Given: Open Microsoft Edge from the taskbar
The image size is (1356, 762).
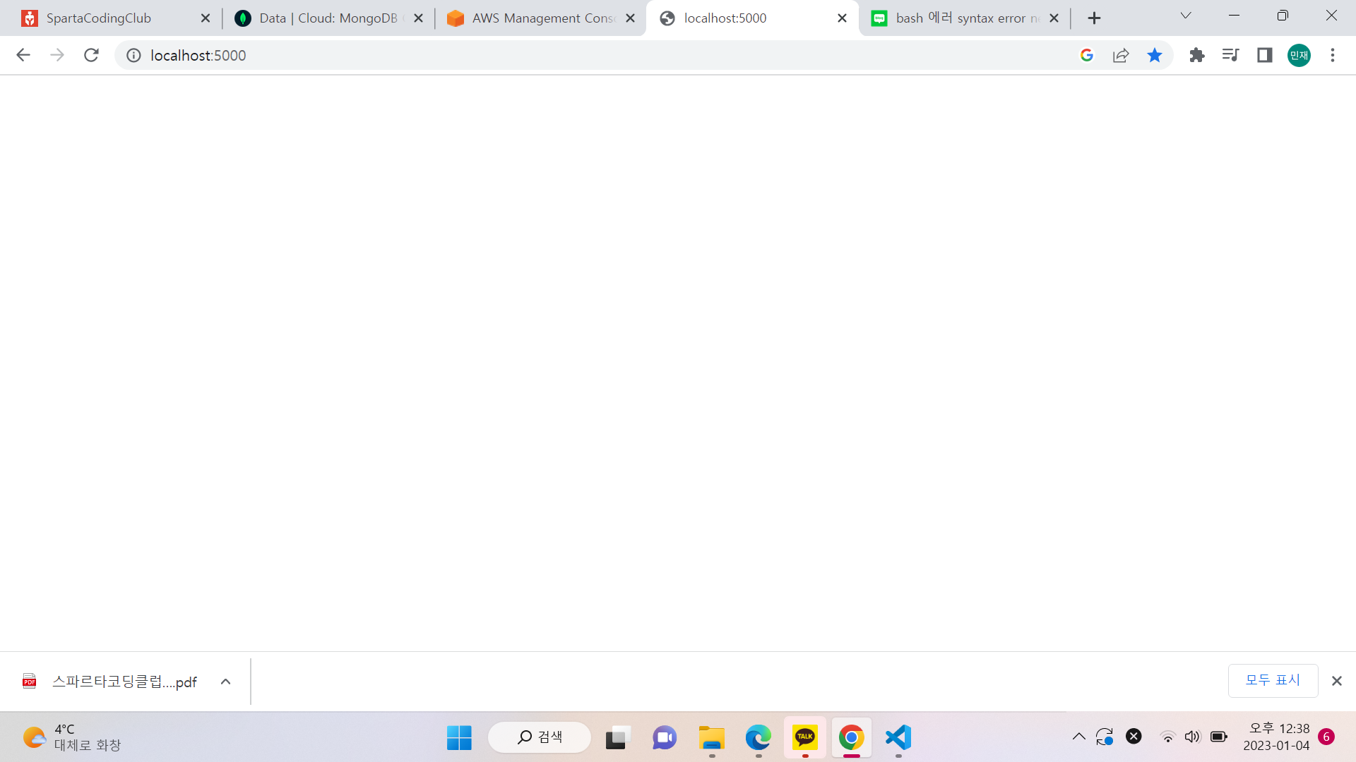Looking at the screenshot, I should 758,738.
